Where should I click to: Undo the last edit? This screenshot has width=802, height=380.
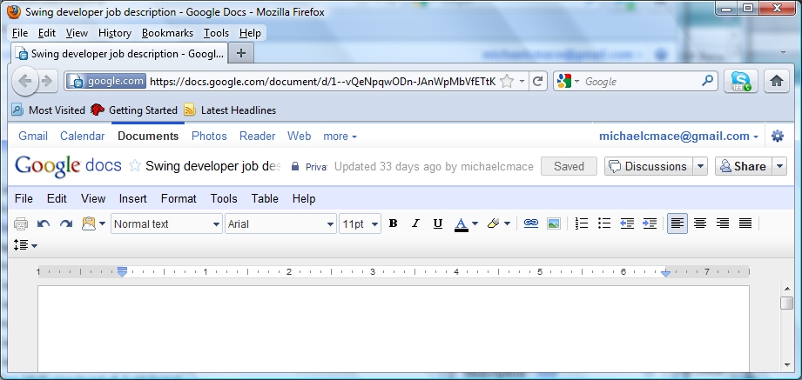point(44,223)
